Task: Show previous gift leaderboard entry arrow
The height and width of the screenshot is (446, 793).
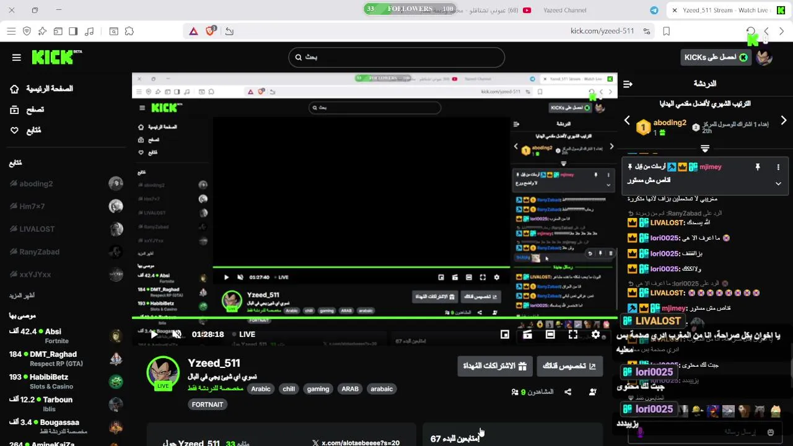Action: (x=627, y=120)
